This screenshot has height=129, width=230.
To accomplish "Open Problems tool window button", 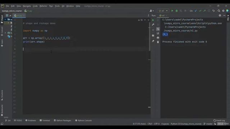I will [31, 120].
